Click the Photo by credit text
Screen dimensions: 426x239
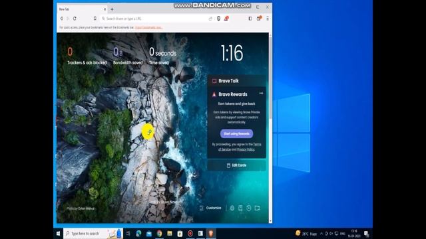tap(81, 208)
